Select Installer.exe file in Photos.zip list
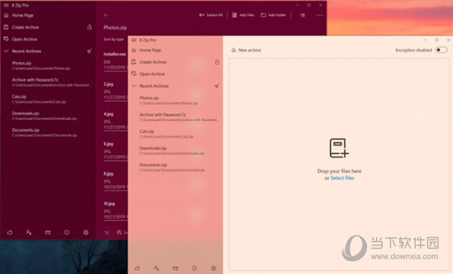Screen dimensions: 453x274 116,62
